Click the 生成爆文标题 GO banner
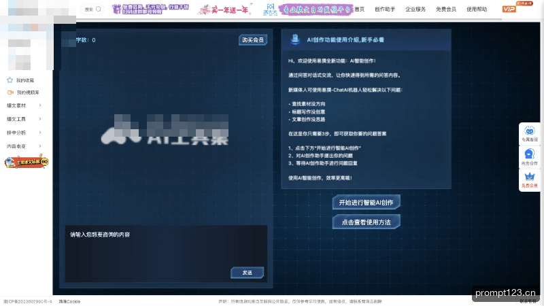Image resolution: width=544 pixels, height=306 pixels. coord(27,162)
